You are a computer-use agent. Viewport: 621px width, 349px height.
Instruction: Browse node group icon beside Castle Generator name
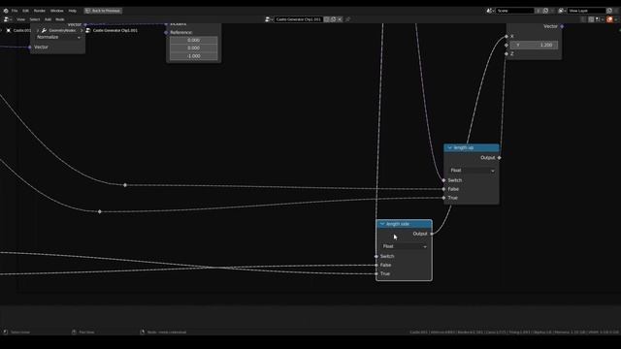click(269, 19)
